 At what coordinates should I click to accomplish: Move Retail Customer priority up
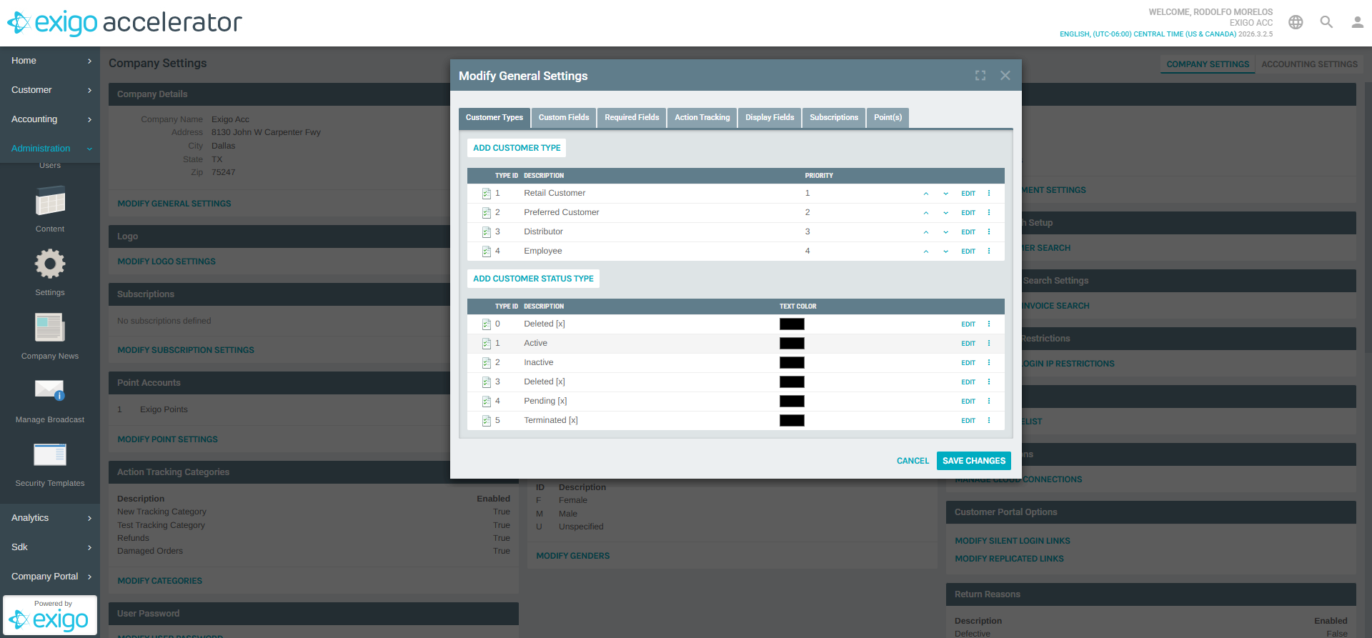(x=926, y=194)
